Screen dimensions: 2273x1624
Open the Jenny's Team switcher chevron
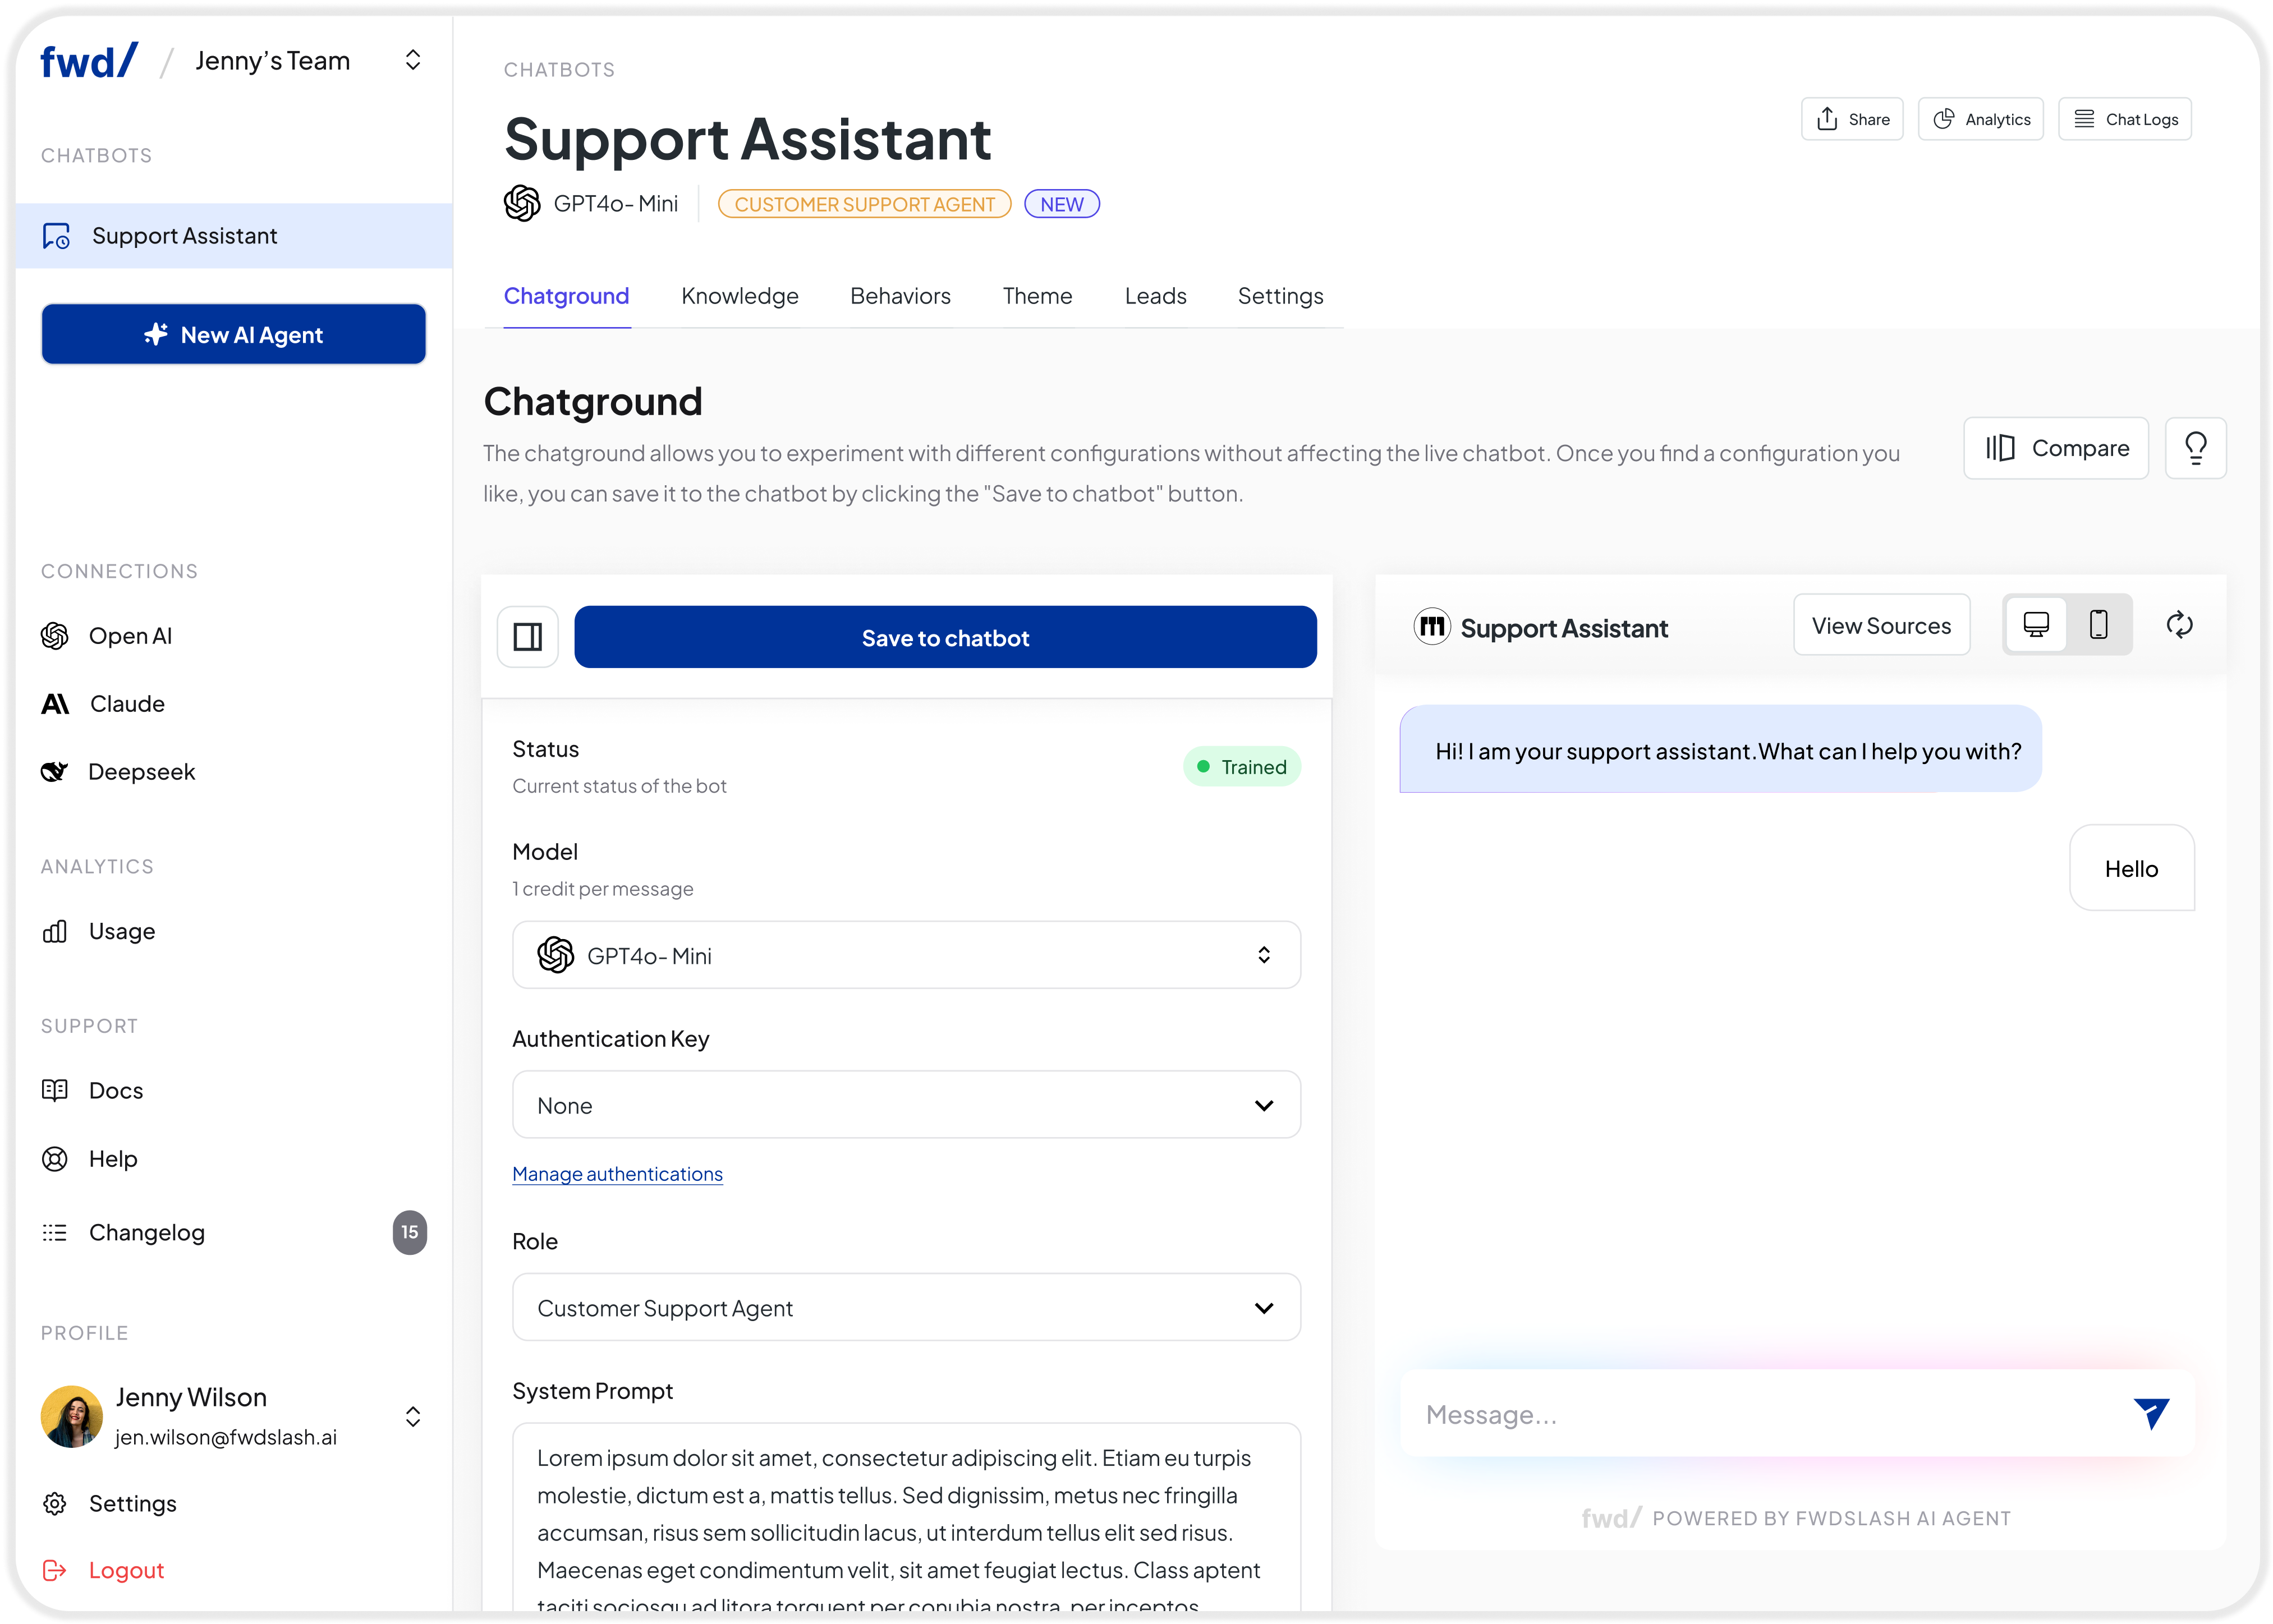pyautogui.click(x=412, y=60)
